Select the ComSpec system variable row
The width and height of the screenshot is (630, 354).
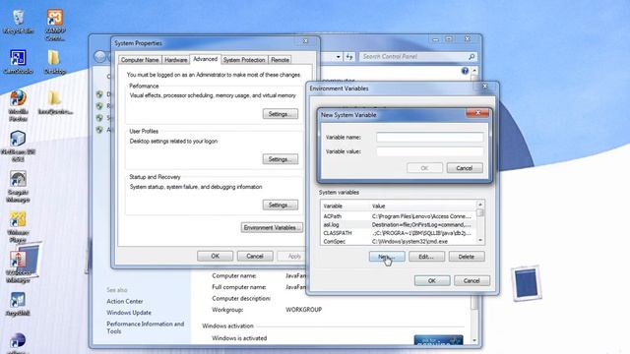click(x=398, y=242)
